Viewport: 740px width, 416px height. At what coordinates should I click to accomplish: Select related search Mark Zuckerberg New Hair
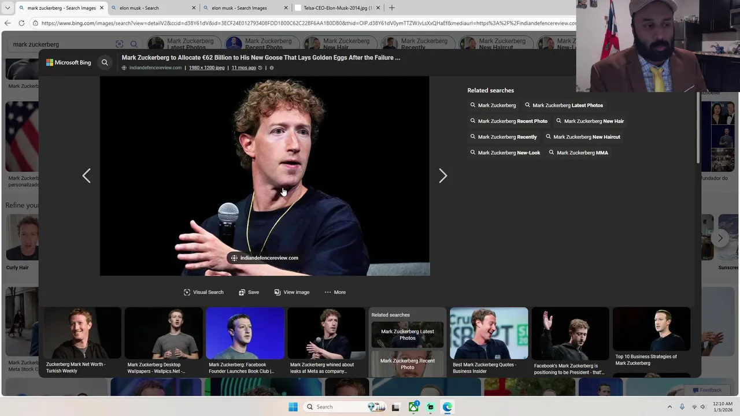click(x=590, y=121)
